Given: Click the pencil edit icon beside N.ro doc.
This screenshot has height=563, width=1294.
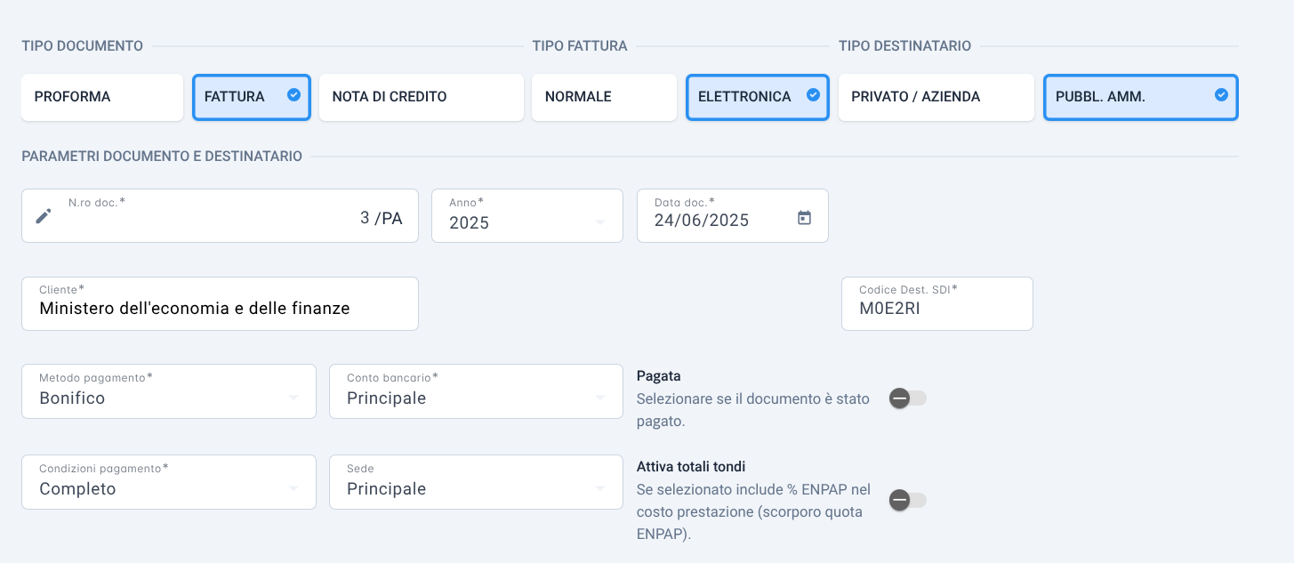Looking at the screenshot, I should click(44, 216).
